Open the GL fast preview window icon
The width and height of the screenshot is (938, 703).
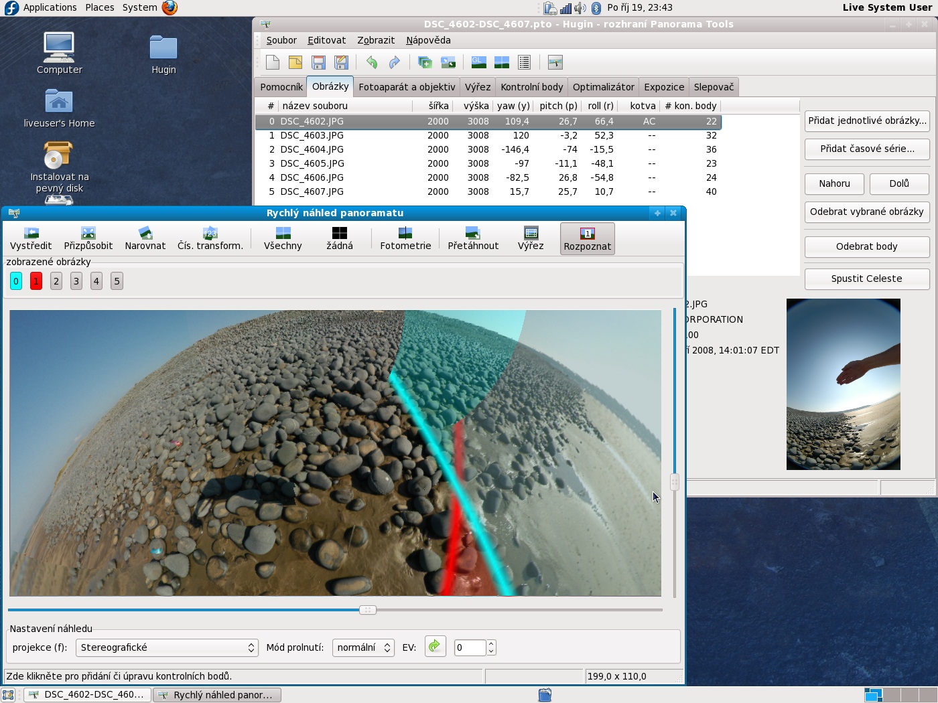(x=478, y=62)
